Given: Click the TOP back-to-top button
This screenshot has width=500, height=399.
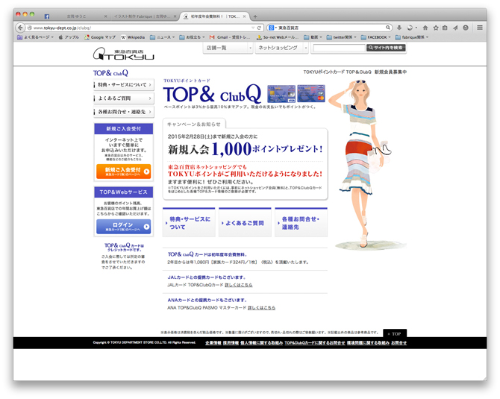Looking at the screenshot, I should pyautogui.click(x=395, y=333).
